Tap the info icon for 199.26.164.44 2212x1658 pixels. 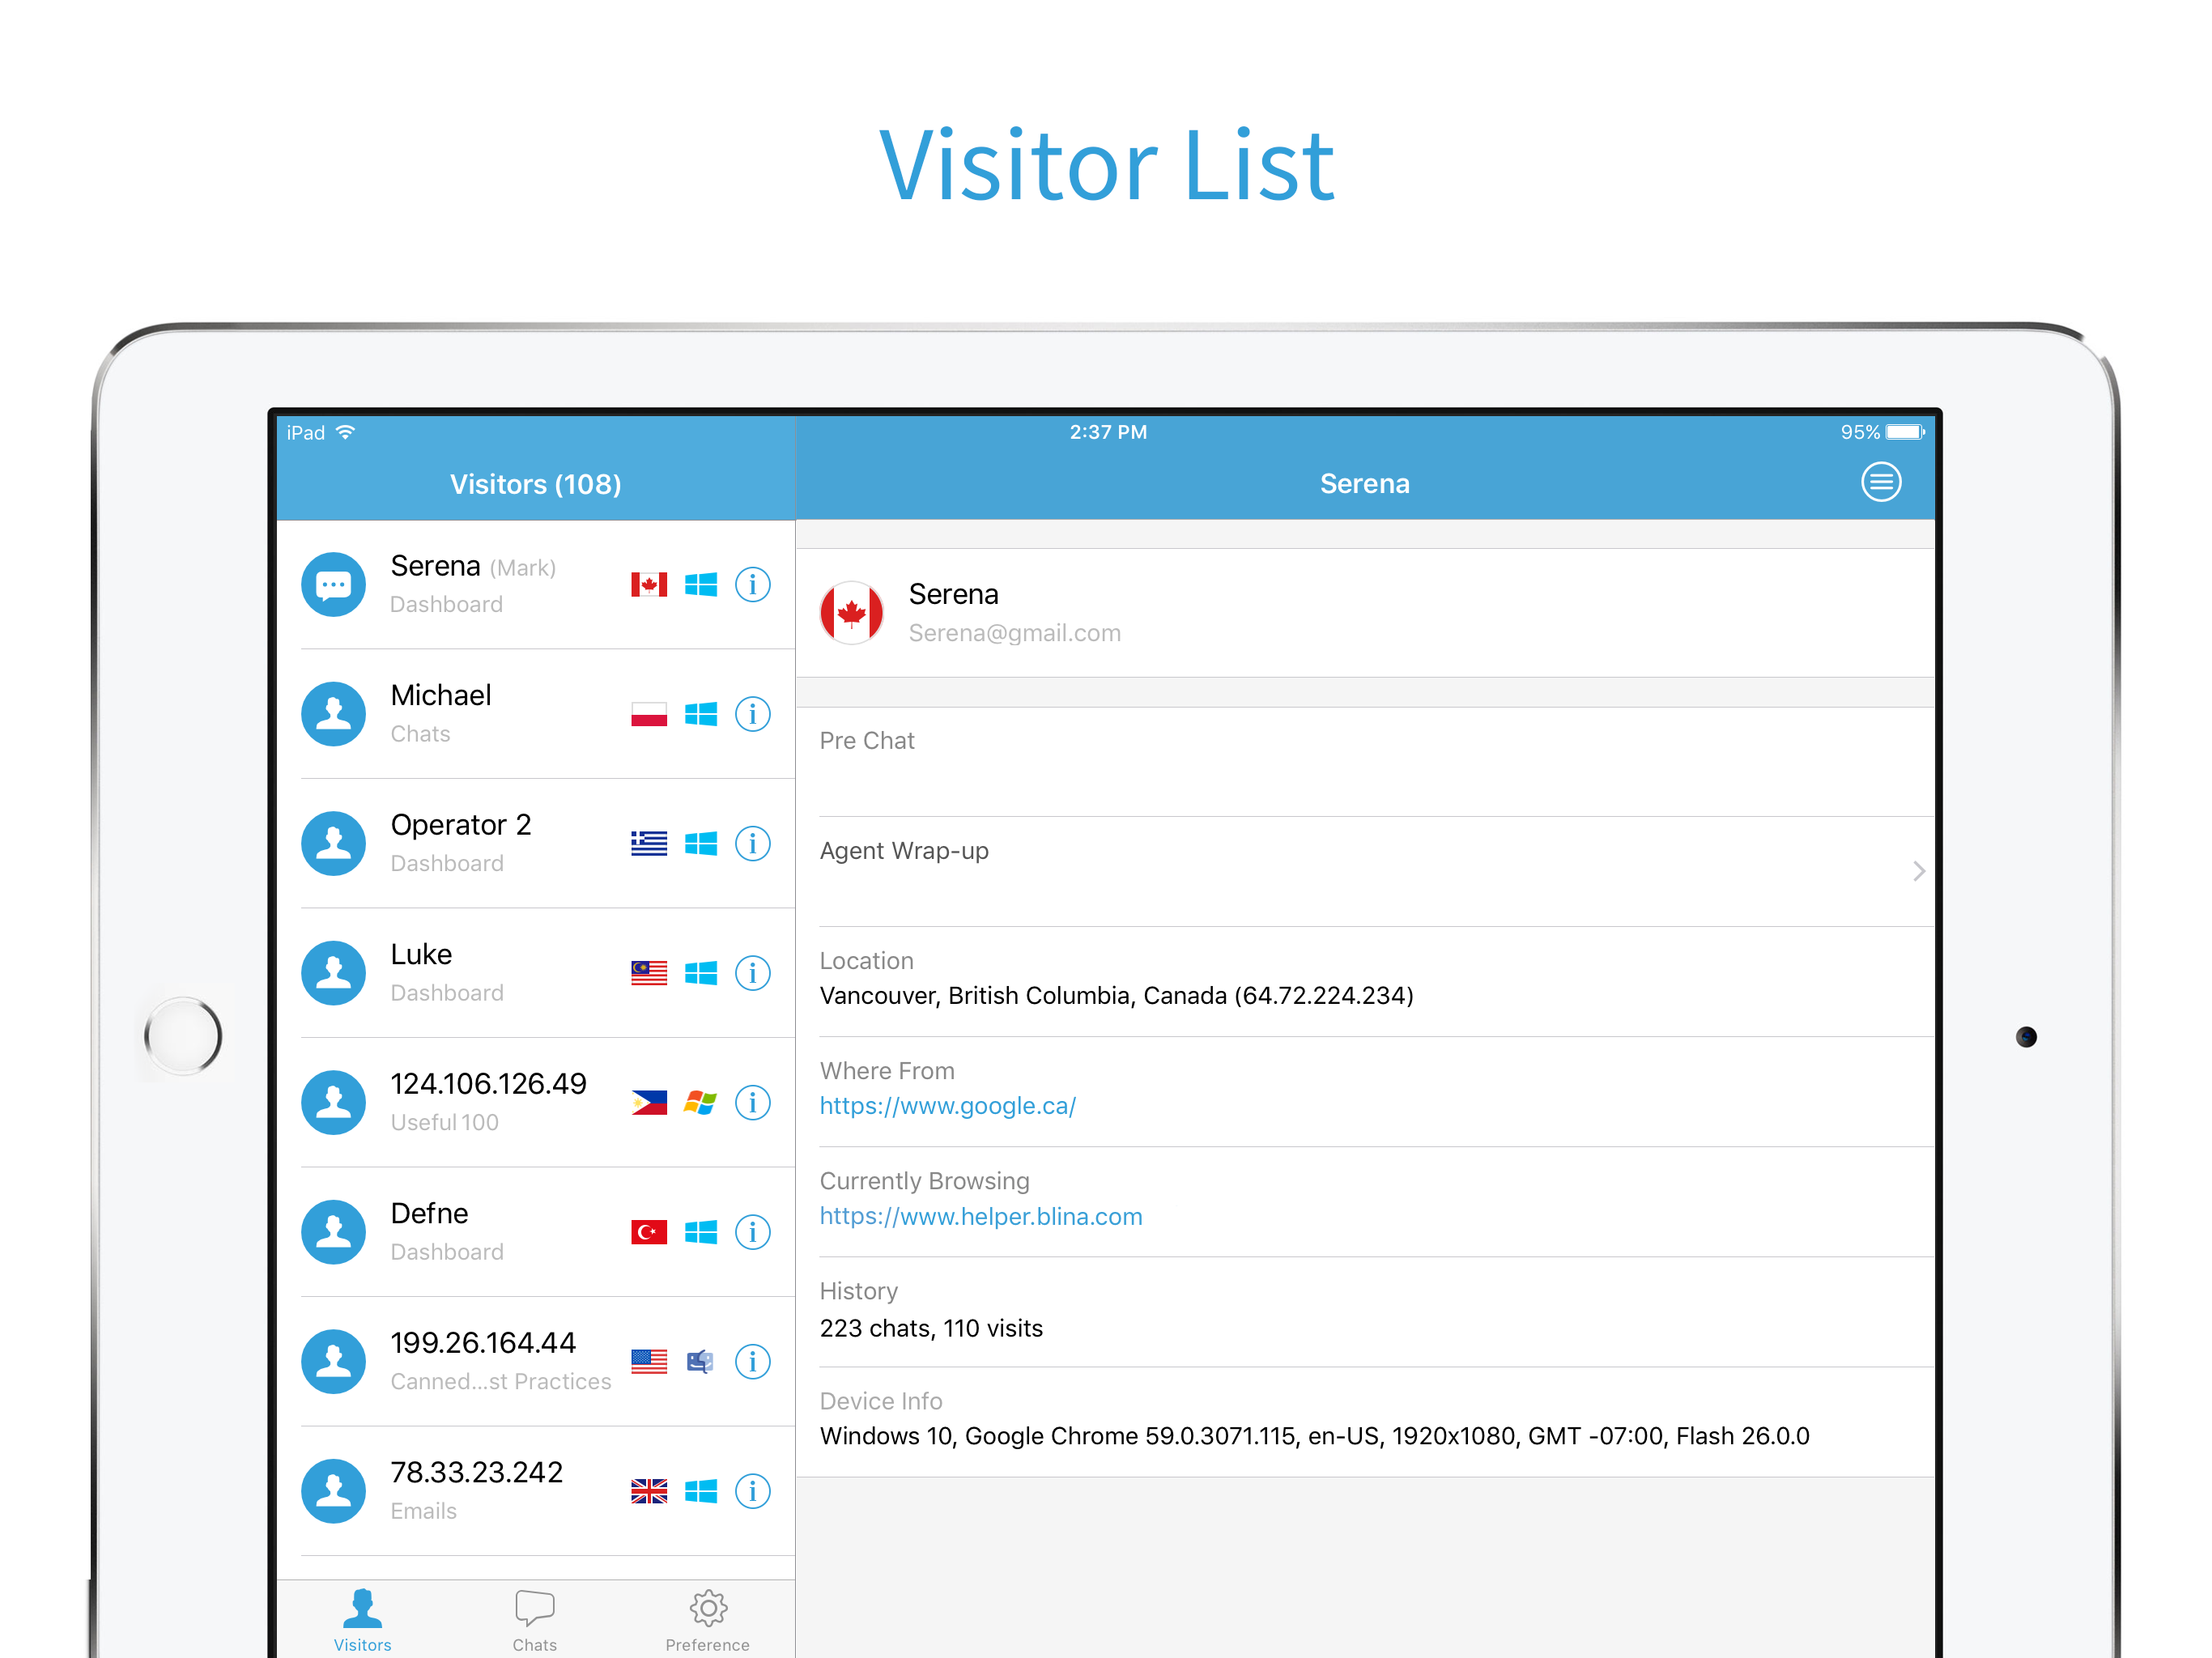click(x=752, y=1361)
